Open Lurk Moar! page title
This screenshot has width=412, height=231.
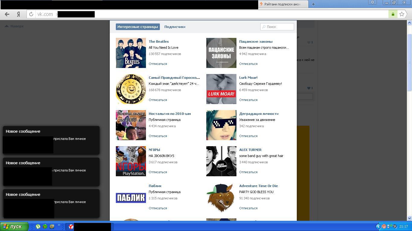tap(248, 78)
